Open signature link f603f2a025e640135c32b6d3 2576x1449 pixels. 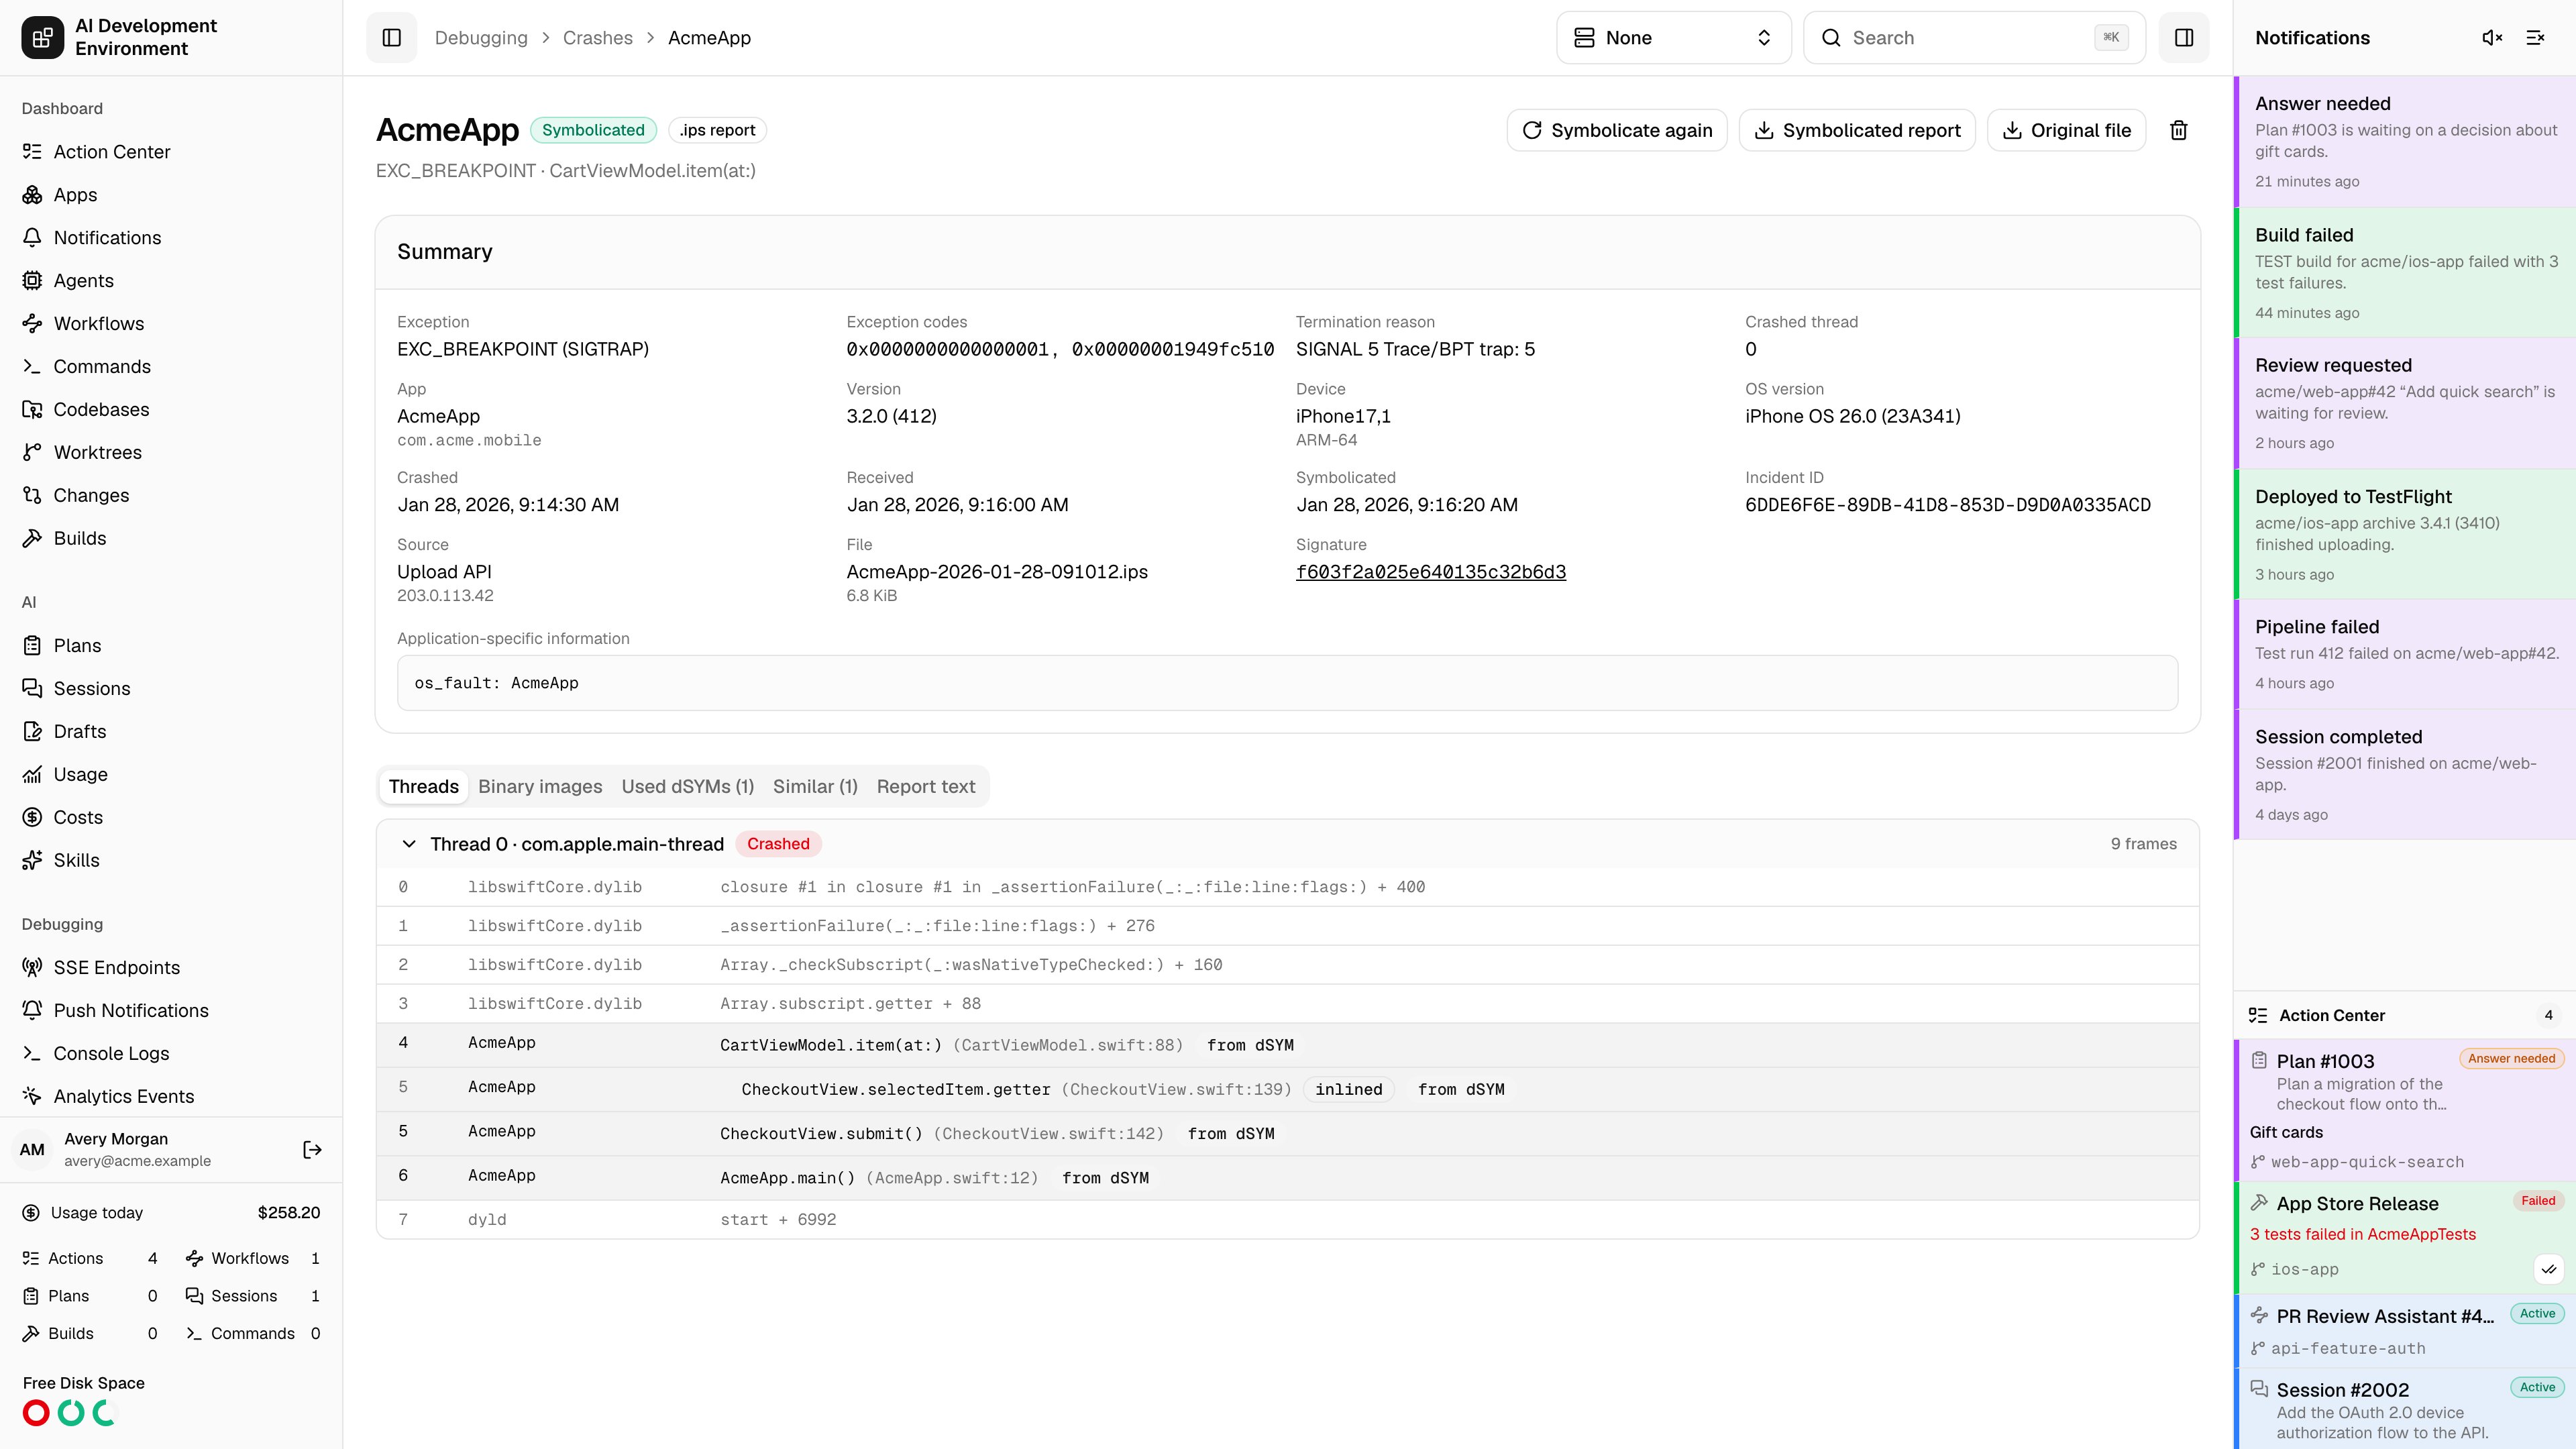point(1431,572)
